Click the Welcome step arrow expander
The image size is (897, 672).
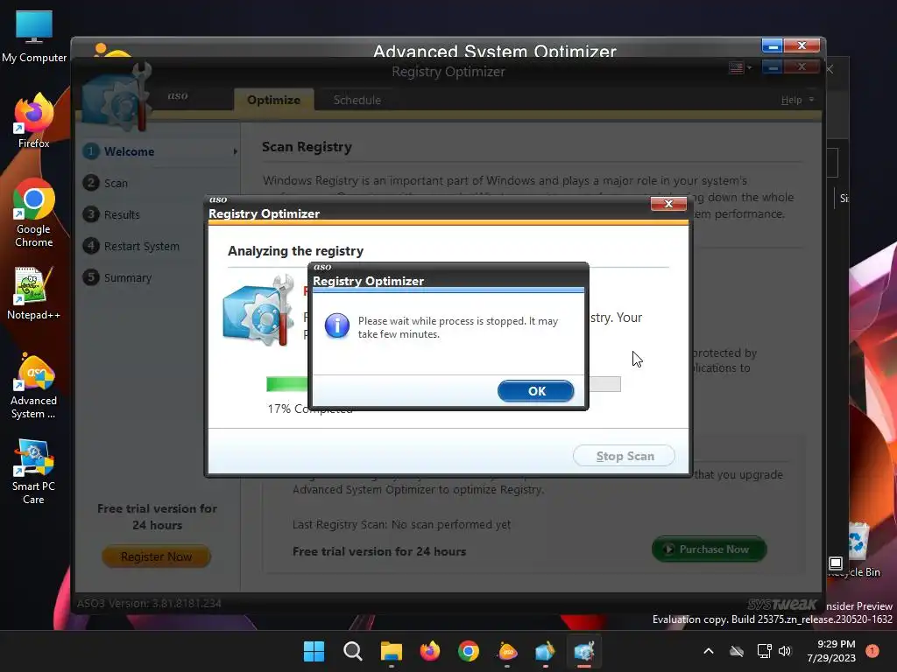pos(235,151)
